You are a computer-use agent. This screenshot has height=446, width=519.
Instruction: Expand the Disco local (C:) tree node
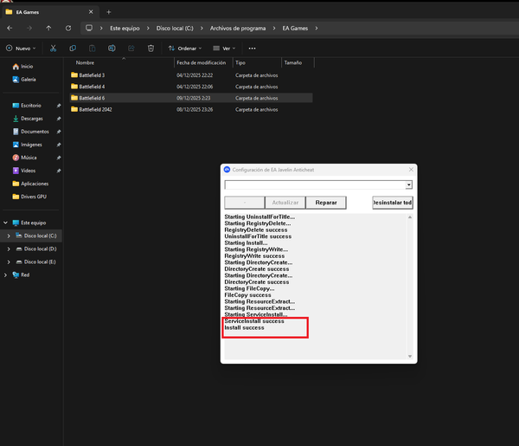9,236
